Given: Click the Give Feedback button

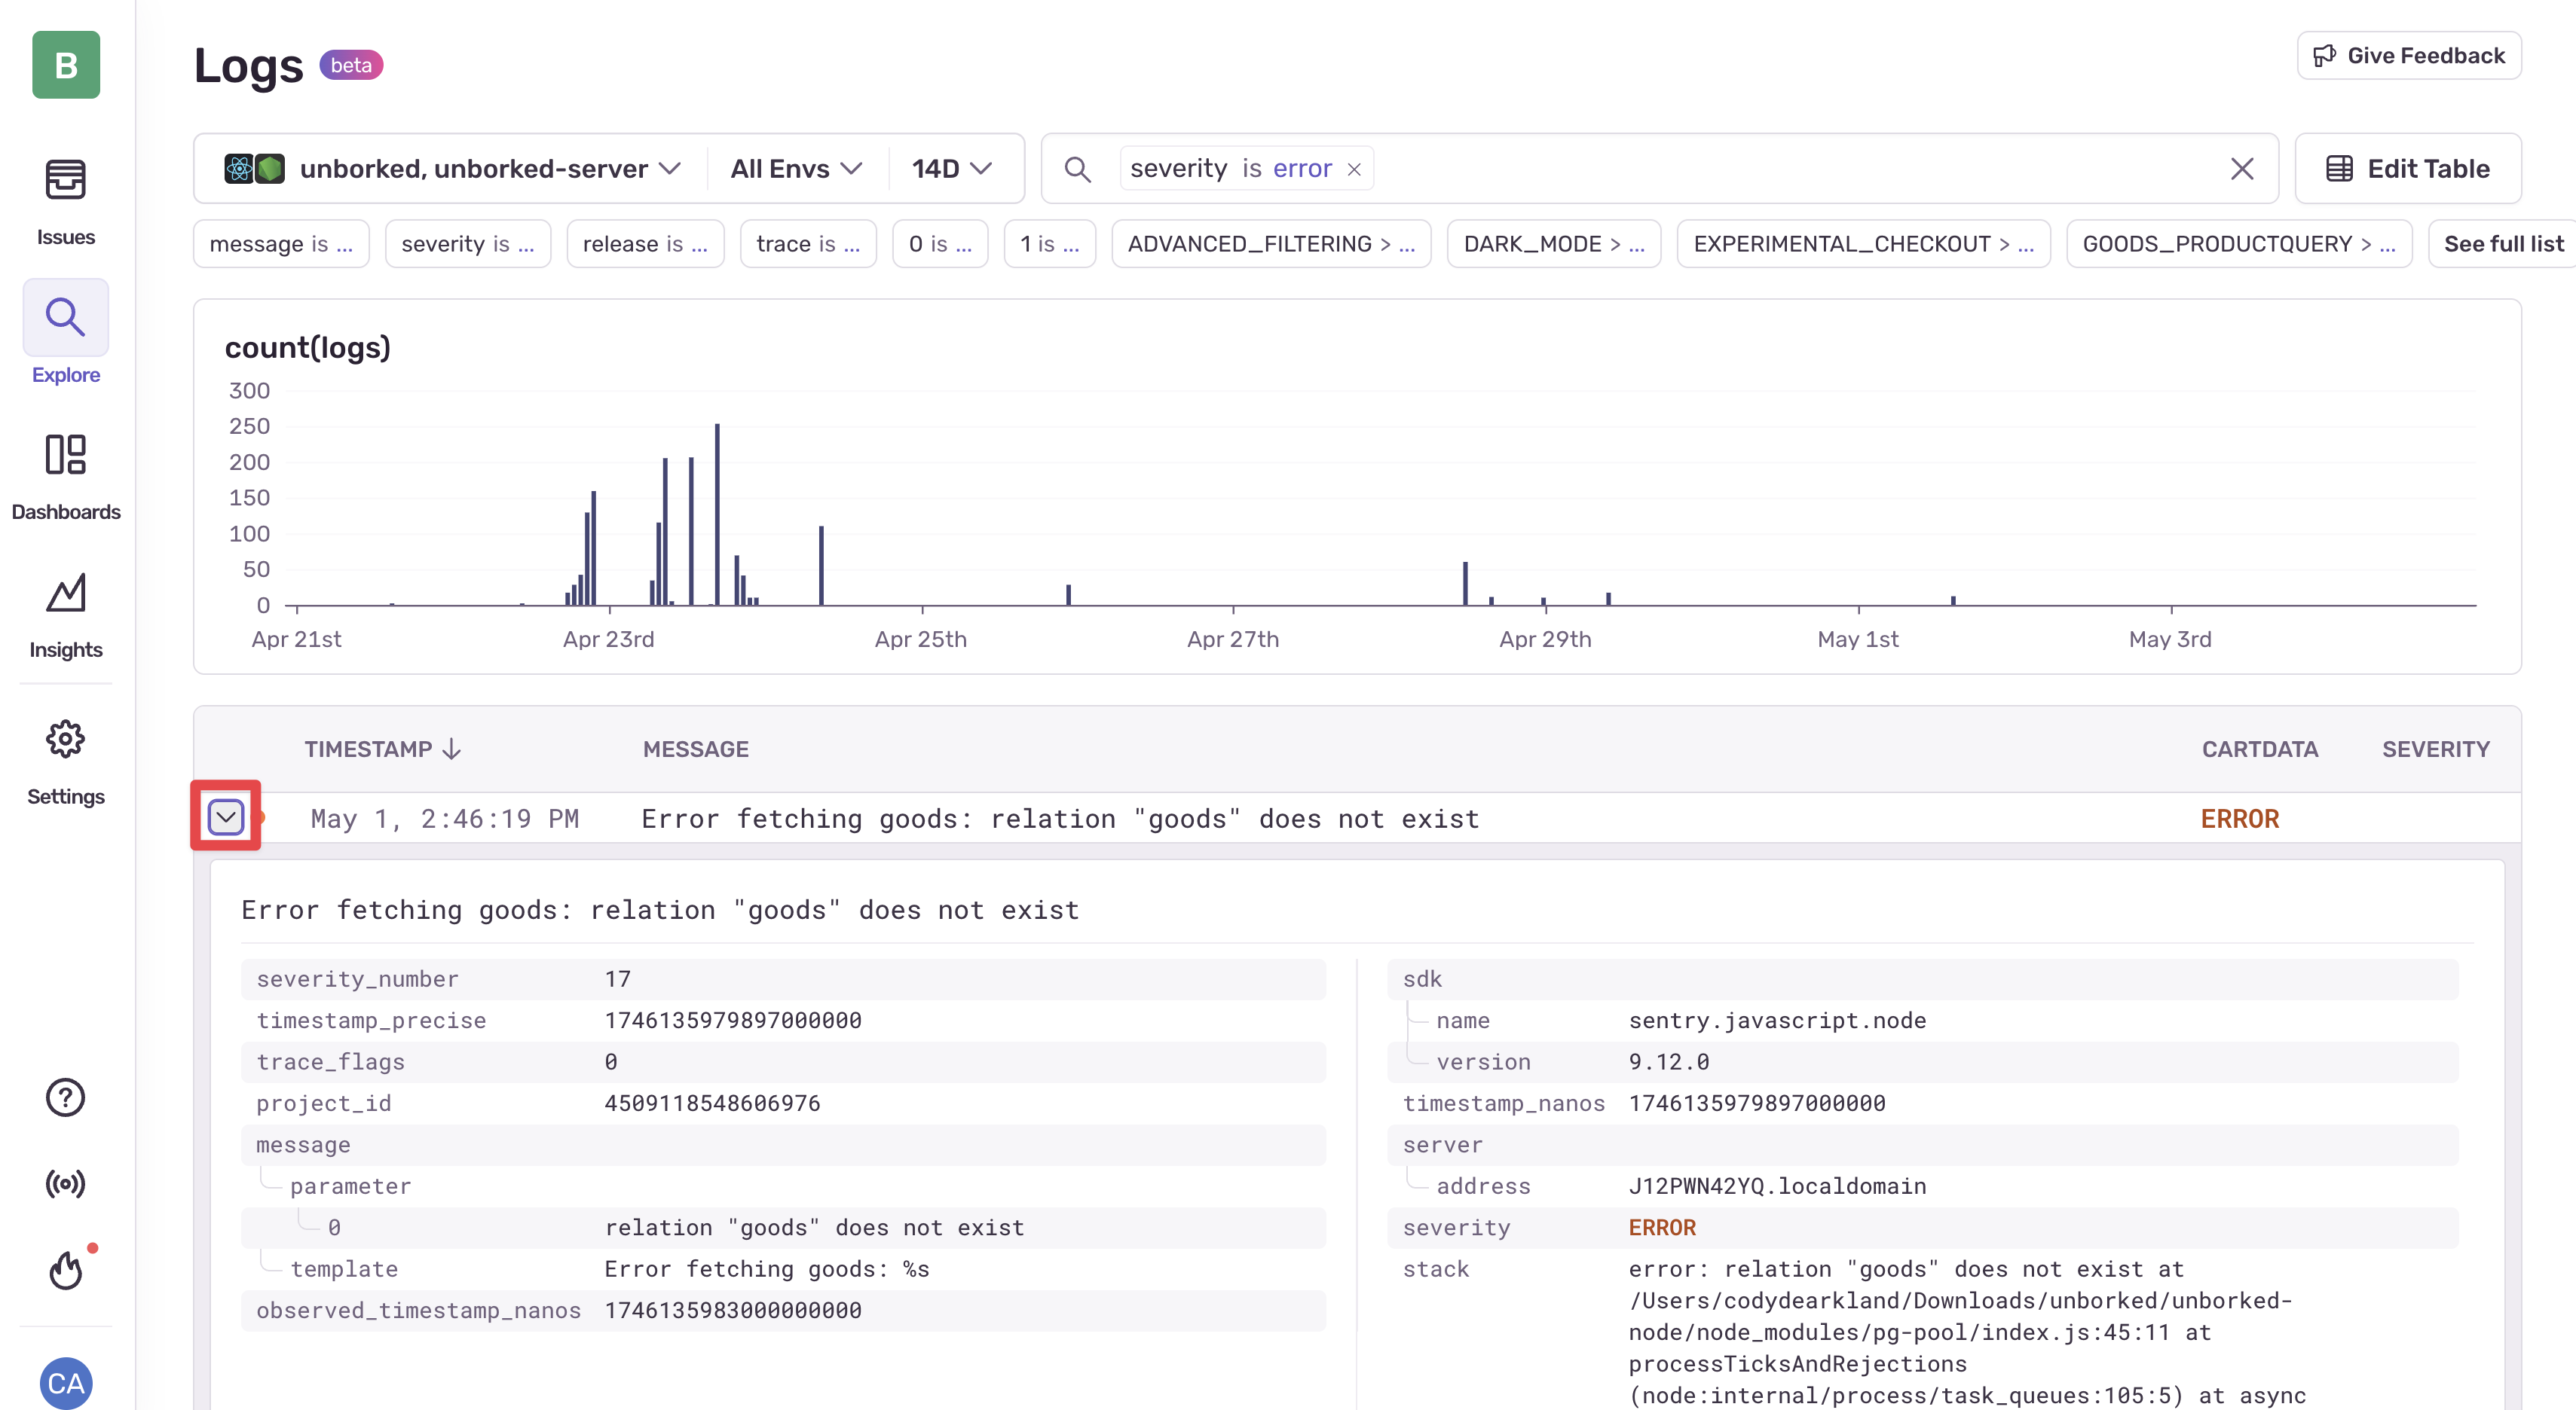Looking at the screenshot, I should (2408, 55).
